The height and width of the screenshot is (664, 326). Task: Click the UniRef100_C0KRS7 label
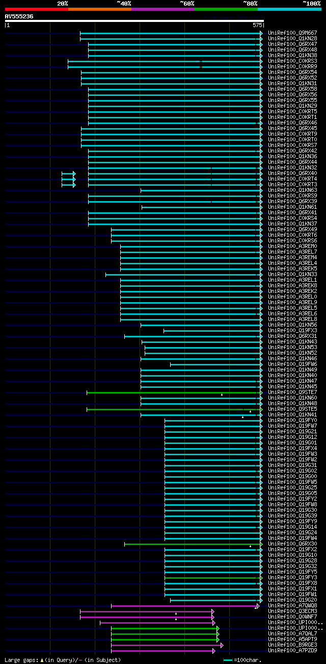(292, 145)
